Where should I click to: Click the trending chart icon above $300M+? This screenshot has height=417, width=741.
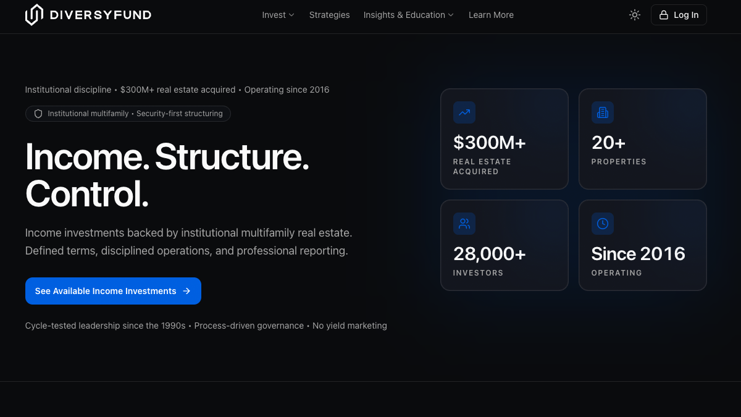coord(464,112)
